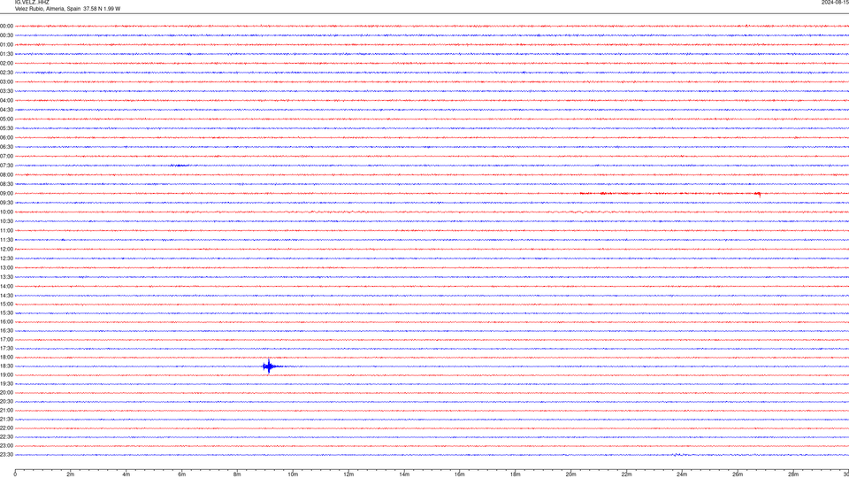This screenshot has height=478, width=849.
Task: Pick the 03:30 trace label
Action: (6, 91)
